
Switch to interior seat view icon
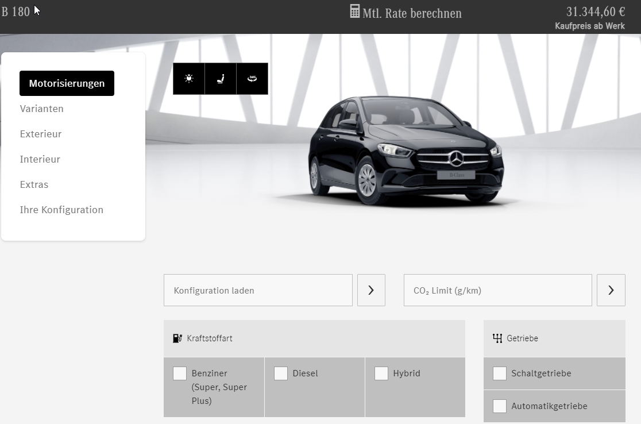(x=221, y=79)
